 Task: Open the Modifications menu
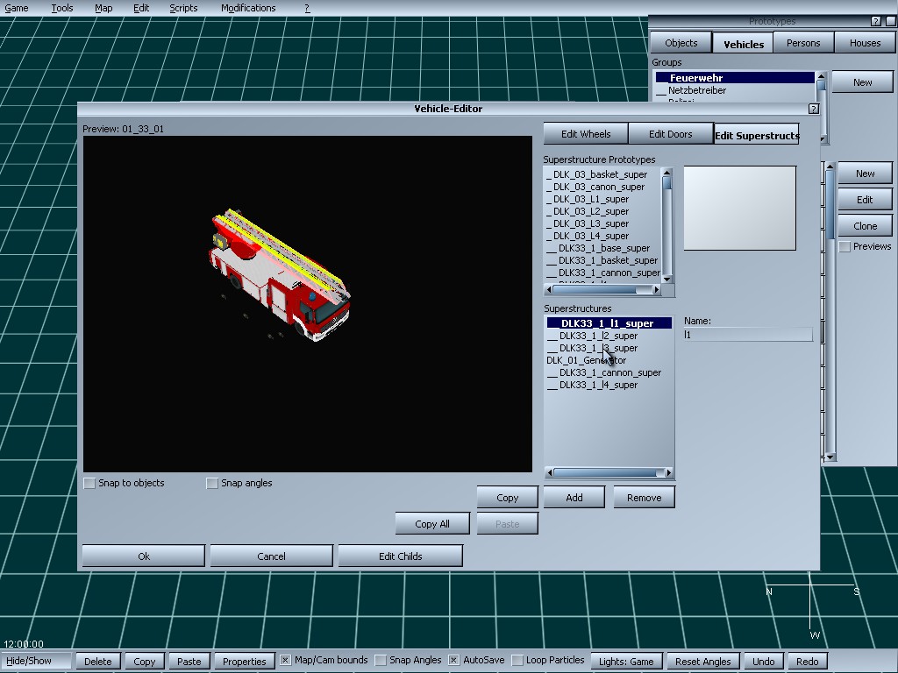pyautogui.click(x=248, y=8)
